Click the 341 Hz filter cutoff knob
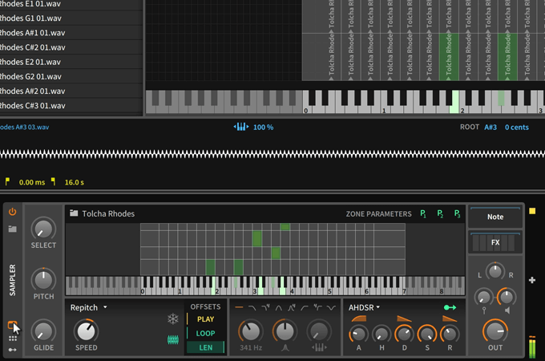Viewport: 545px width, 361px height. point(251,331)
